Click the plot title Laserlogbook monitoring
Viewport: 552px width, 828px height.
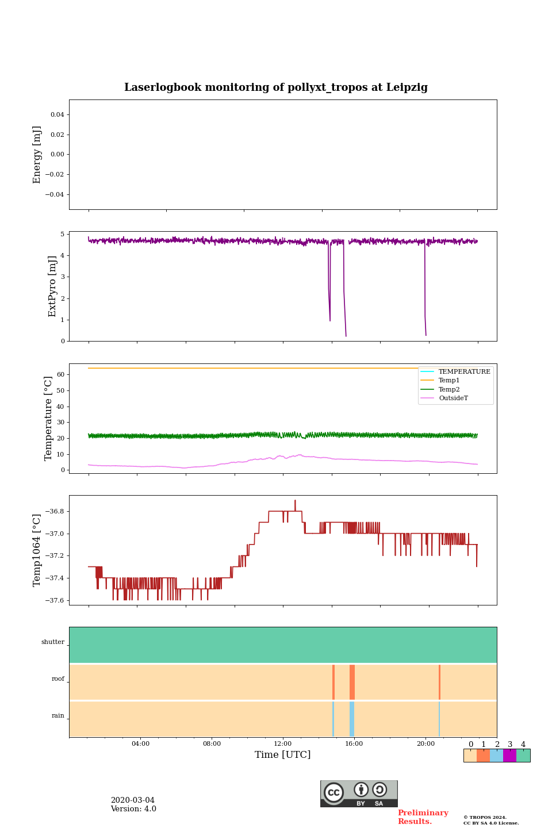pos(276,87)
